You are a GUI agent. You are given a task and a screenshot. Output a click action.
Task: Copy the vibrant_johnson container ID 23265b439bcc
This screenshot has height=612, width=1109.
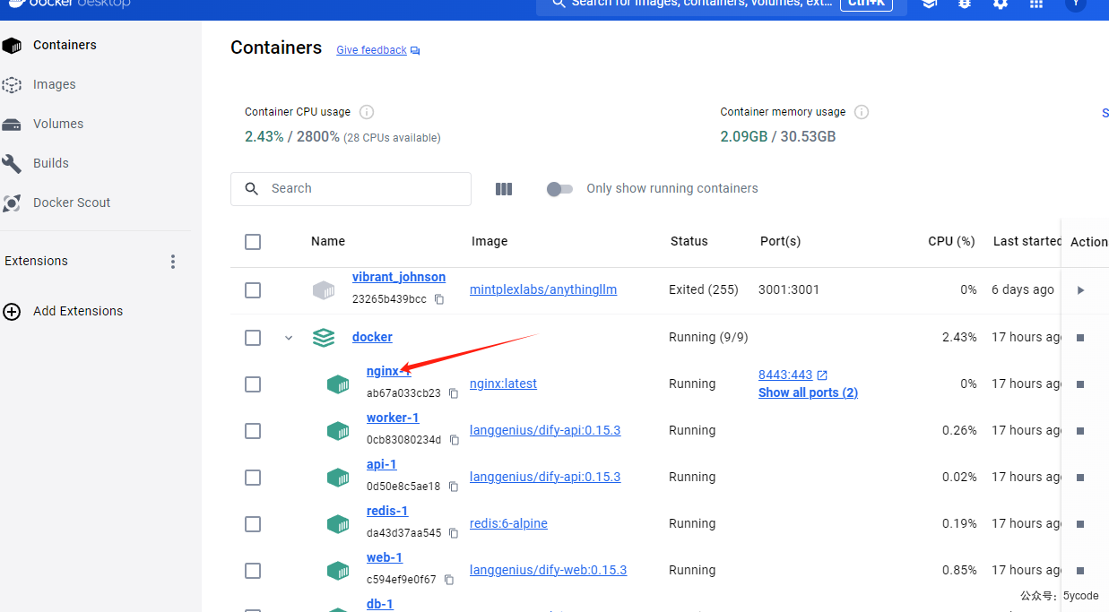439,299
